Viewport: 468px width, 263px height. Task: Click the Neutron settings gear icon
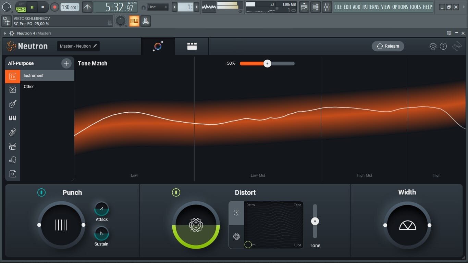(433, 46)
